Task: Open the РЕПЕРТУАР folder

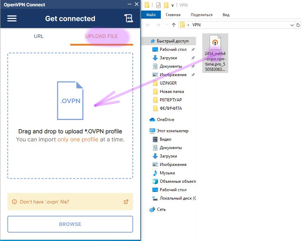Action: pos(171,100)
